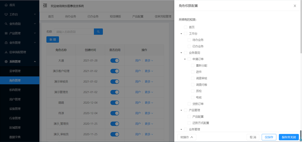The image size is (302, 142).
Task: Click the gear icon beside 系统管理
Action: [x=6, y=62]
